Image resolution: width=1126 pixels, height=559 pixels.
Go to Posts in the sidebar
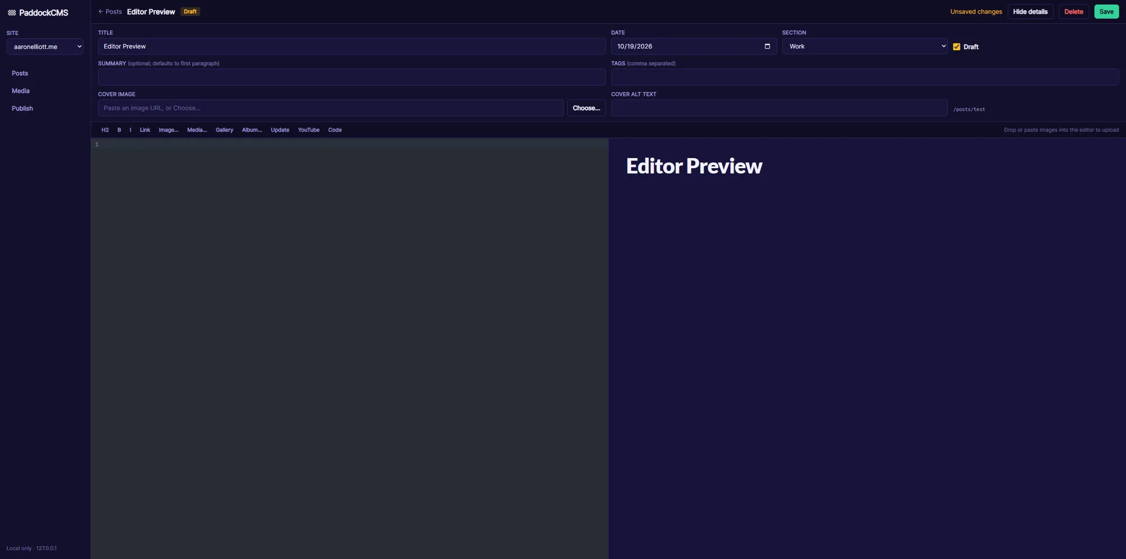coord(20,73)
